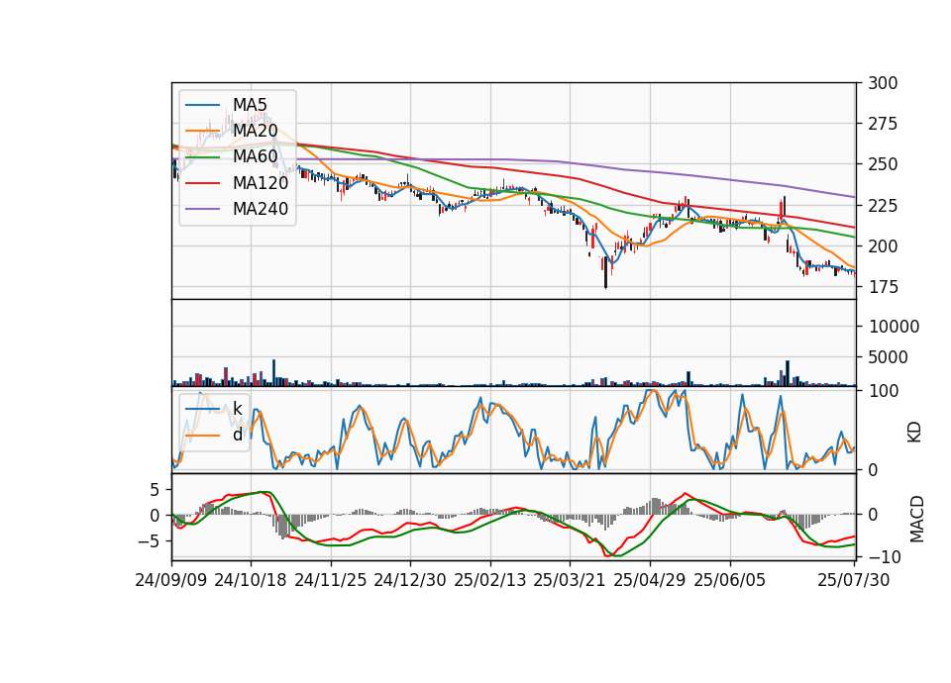Image resolution: width=951 pixels, height=683 pixels.
Task: Click the blue MA5 legend line sample
Action: coord(202,105)
